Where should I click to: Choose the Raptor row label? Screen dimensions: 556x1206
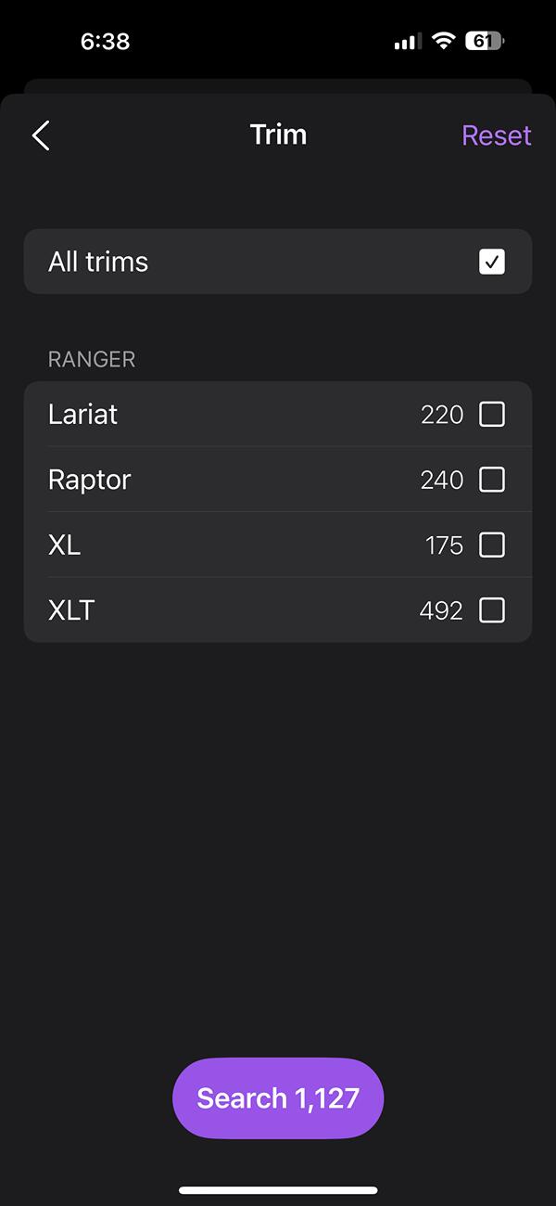pos(90,480)
